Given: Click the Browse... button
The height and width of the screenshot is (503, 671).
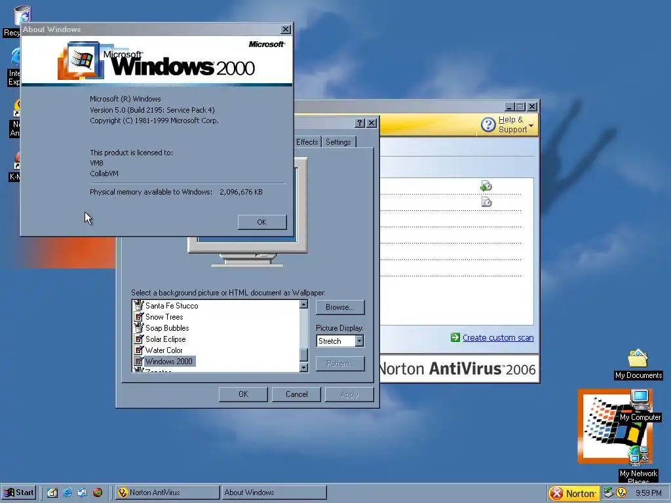Looking at the screenshot, I should [x=340, y=307].
